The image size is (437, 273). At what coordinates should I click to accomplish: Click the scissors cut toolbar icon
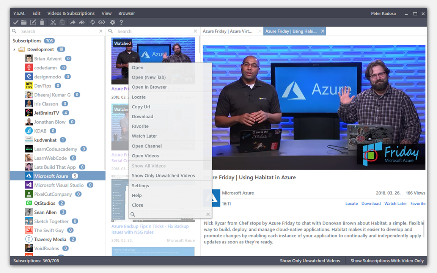[x=53, y=22]
